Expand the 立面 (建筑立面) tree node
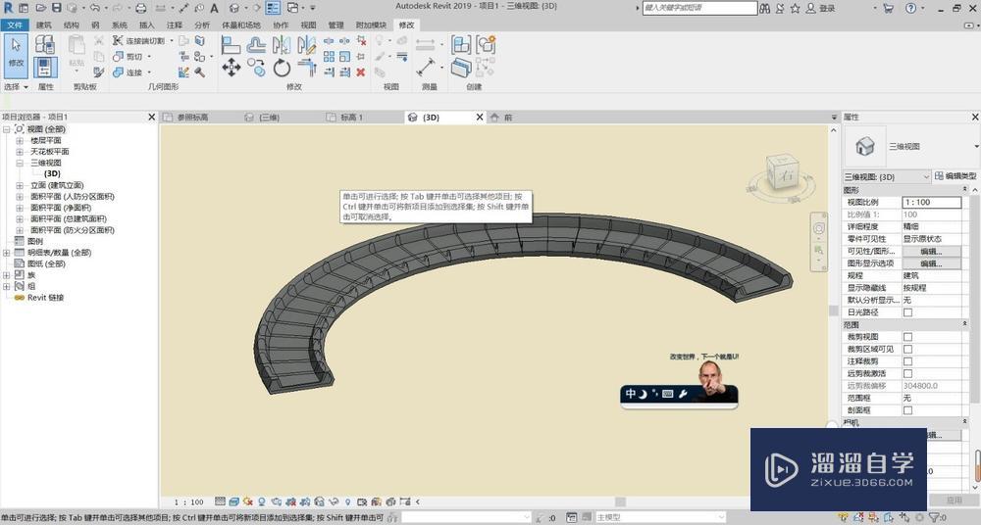Screen dimensions: 981x525 coord(20,186)
